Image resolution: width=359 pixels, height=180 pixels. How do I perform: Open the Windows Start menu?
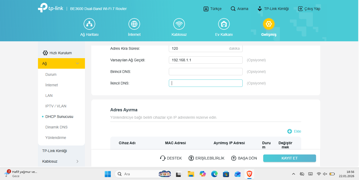[108, 174]
